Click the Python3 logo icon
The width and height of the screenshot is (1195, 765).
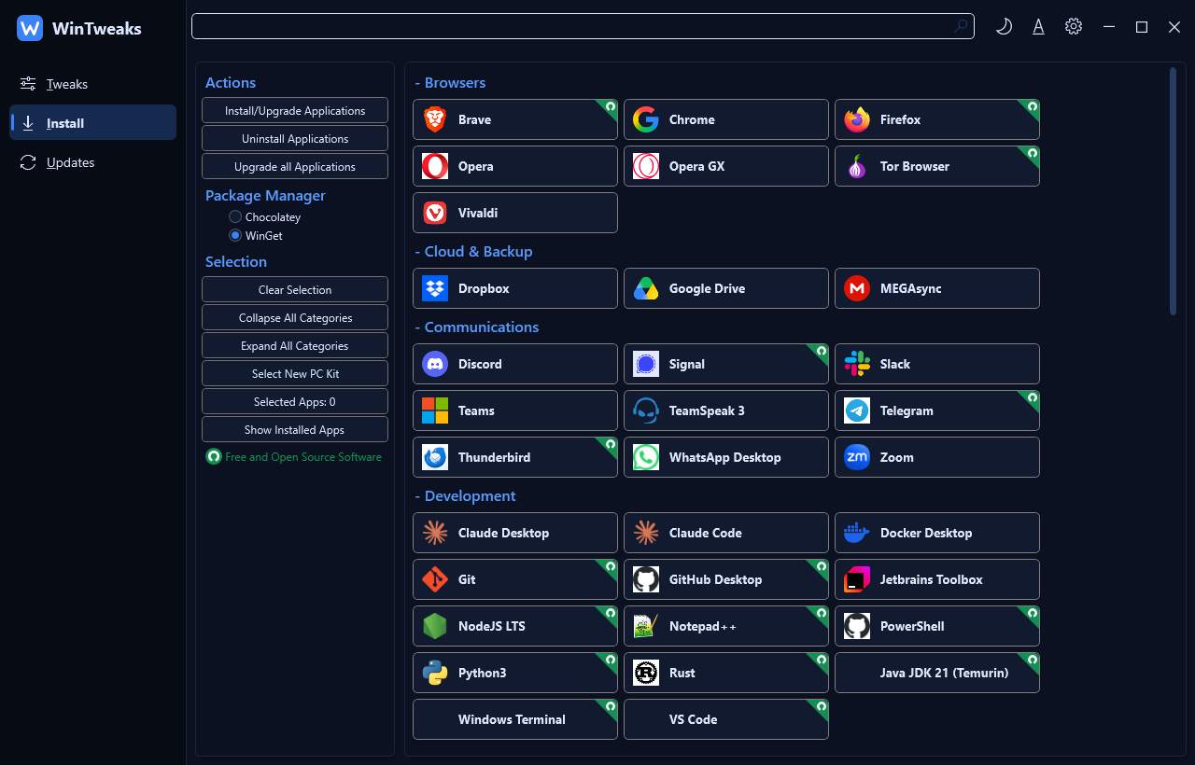click(435, 673)
